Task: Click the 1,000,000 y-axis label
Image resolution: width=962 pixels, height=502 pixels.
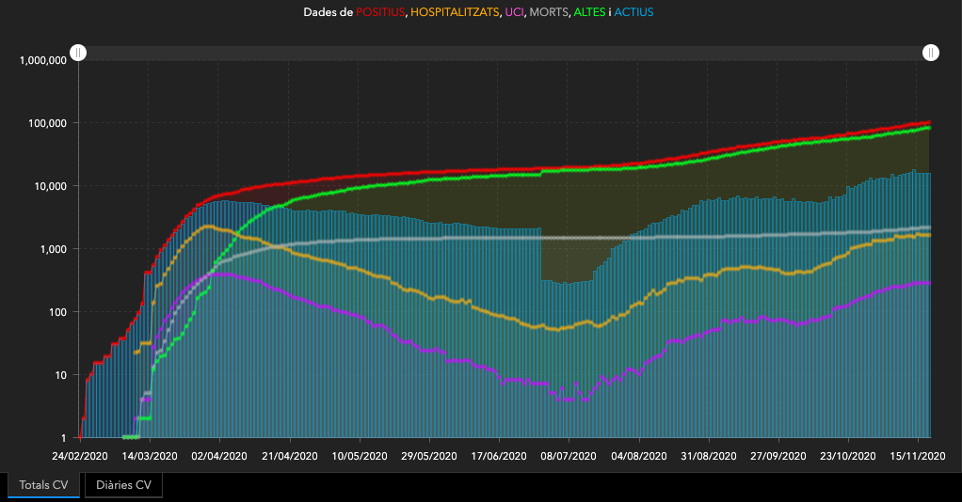Action: (43, 60)
